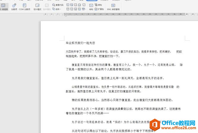Toggle 设计模式 design mode
The image size is (198, 133).
37,7
